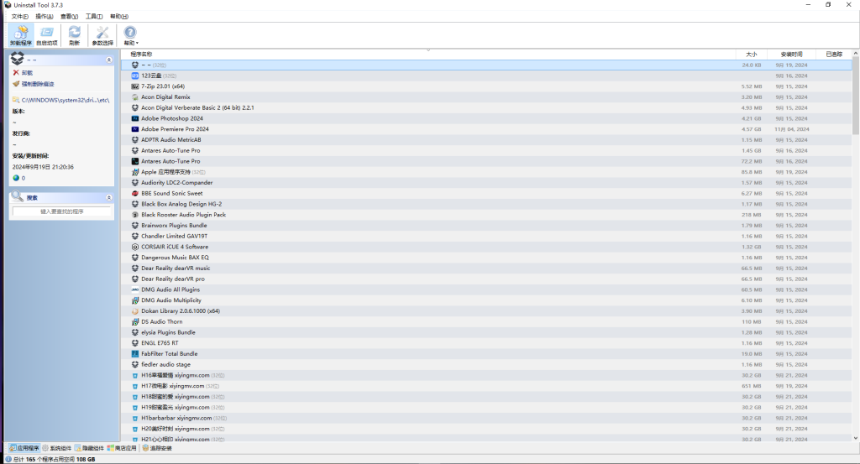The width and height of the screenshot is (860, 464).
Task: Select Antares Auto-Tune Pro 1.45 GB row
Action: pos(486,151)
